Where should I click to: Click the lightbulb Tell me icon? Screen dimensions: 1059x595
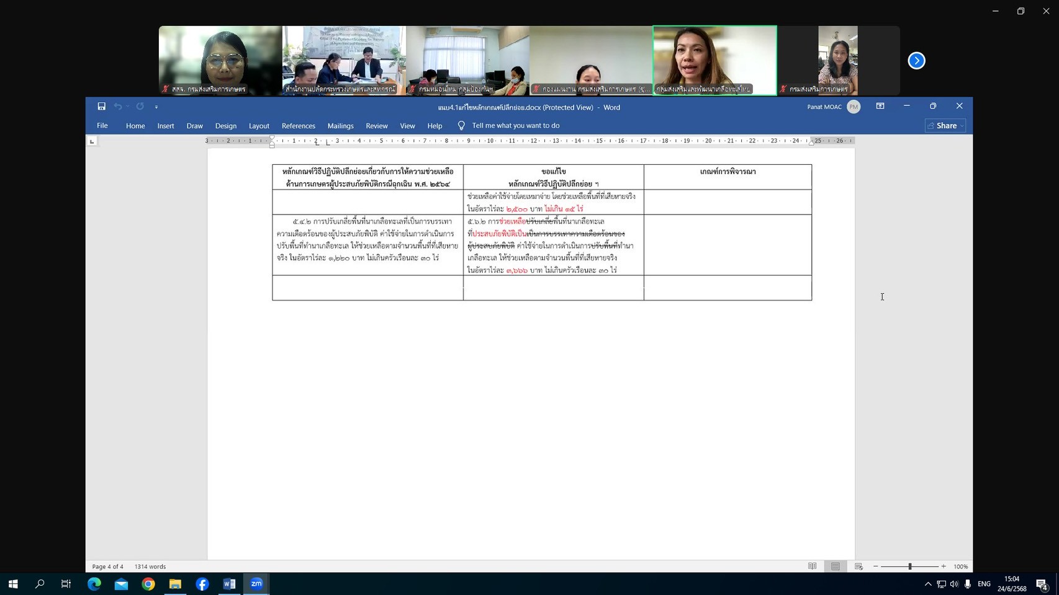[461, 126]
